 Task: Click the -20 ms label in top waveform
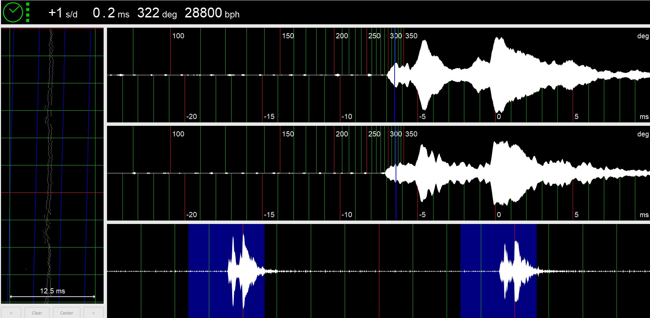click(x=191, y=117)
